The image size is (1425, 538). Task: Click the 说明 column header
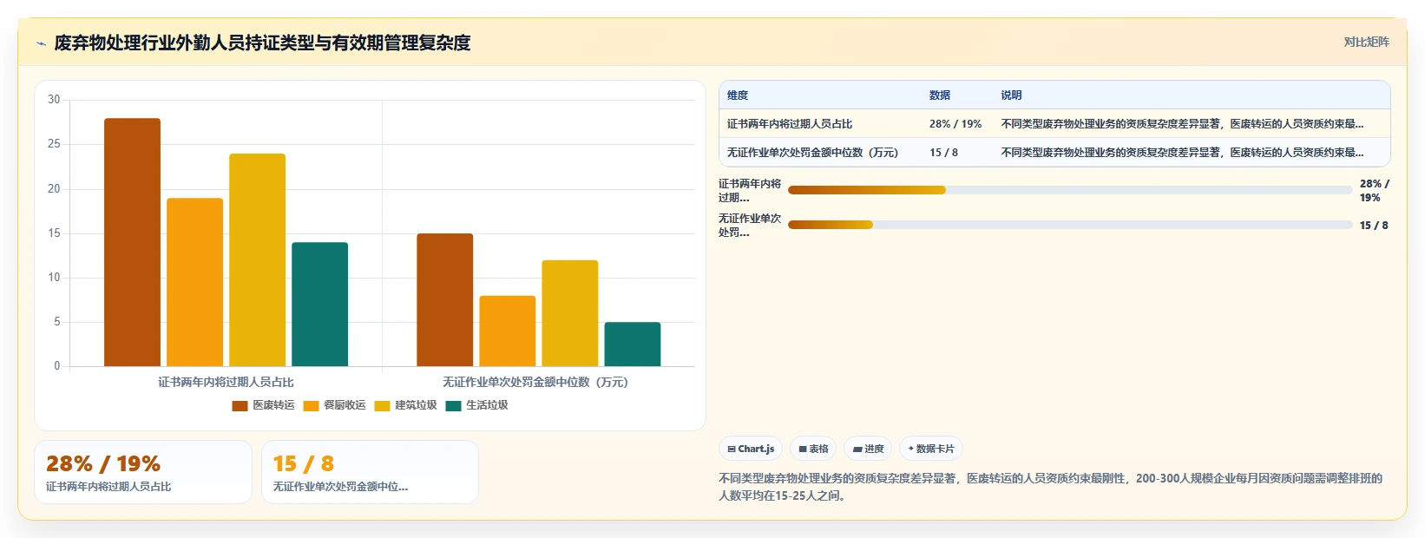click(1011, 95)
